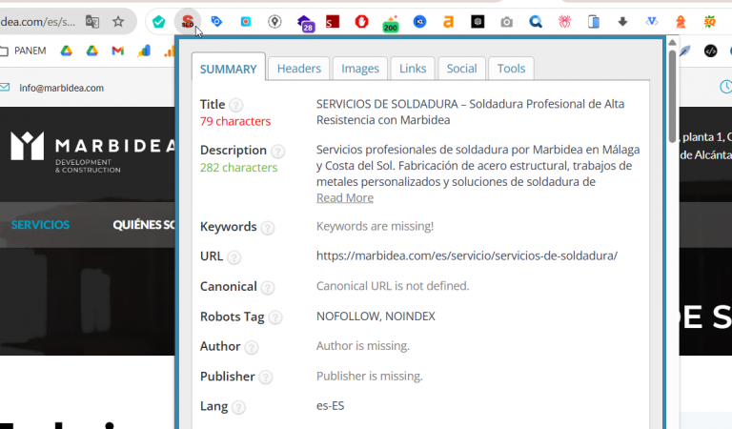Viewport: 732px width, 429px height.
Task: Click Read More under the description
Action: 345,198
